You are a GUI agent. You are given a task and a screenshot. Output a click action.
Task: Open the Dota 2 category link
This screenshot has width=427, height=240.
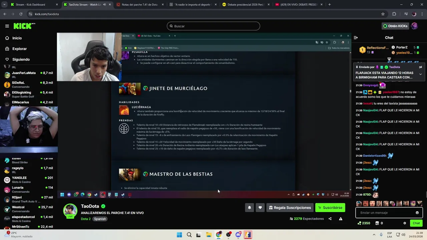[x=85, y=219]
